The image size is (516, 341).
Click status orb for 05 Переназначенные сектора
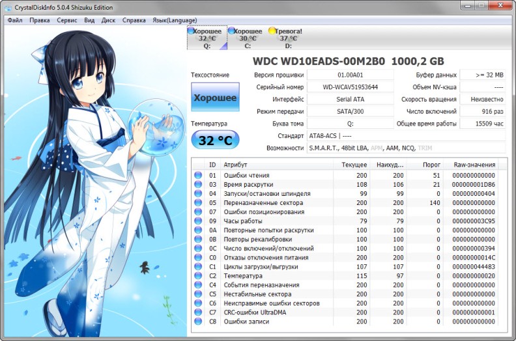(x=198, y=203)
